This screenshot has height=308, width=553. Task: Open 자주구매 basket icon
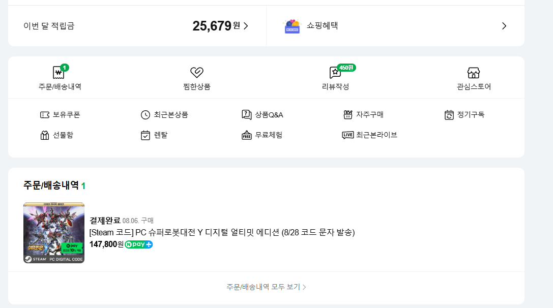click(348, 115)
